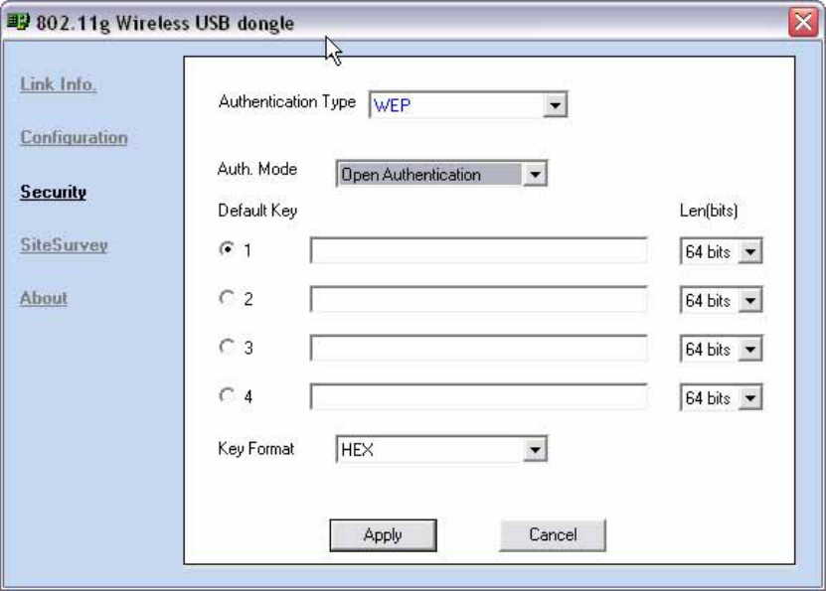Image resolution: width=826 pixels, height=591 pixels.
Task: Switch to the Configuration page
Action: pyautogui.click(x=74, y=138)
